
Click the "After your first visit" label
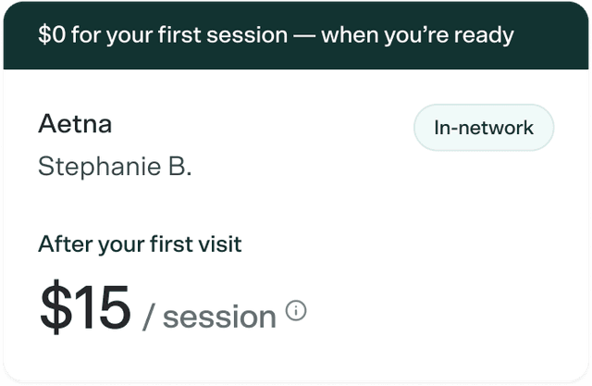coord(140,245)
